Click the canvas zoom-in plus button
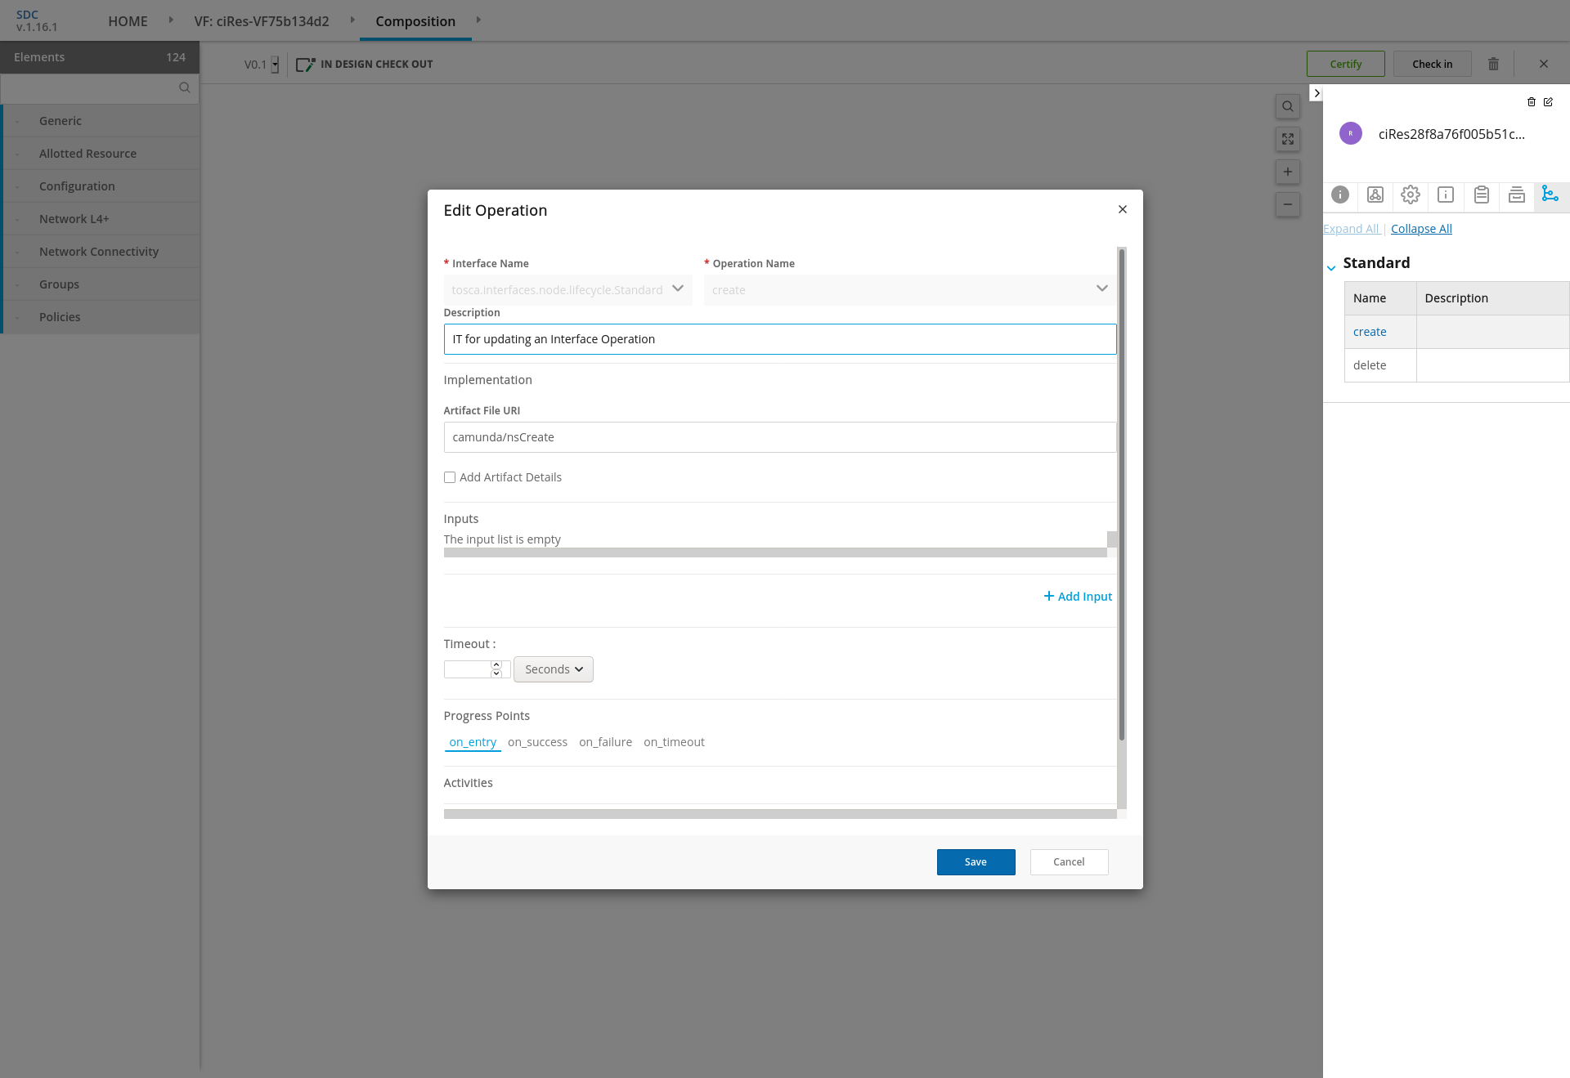Screen dimensions: 1570x1078 [1287, 172]
